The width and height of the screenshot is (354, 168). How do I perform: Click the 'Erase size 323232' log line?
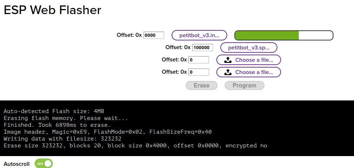click(x=135, y=146)
